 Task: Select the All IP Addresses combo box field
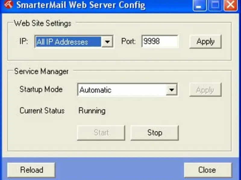coord(74,41)
